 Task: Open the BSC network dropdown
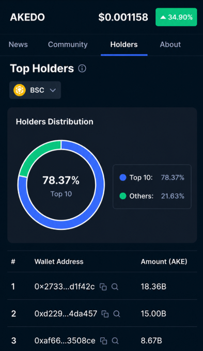(35, 90)
